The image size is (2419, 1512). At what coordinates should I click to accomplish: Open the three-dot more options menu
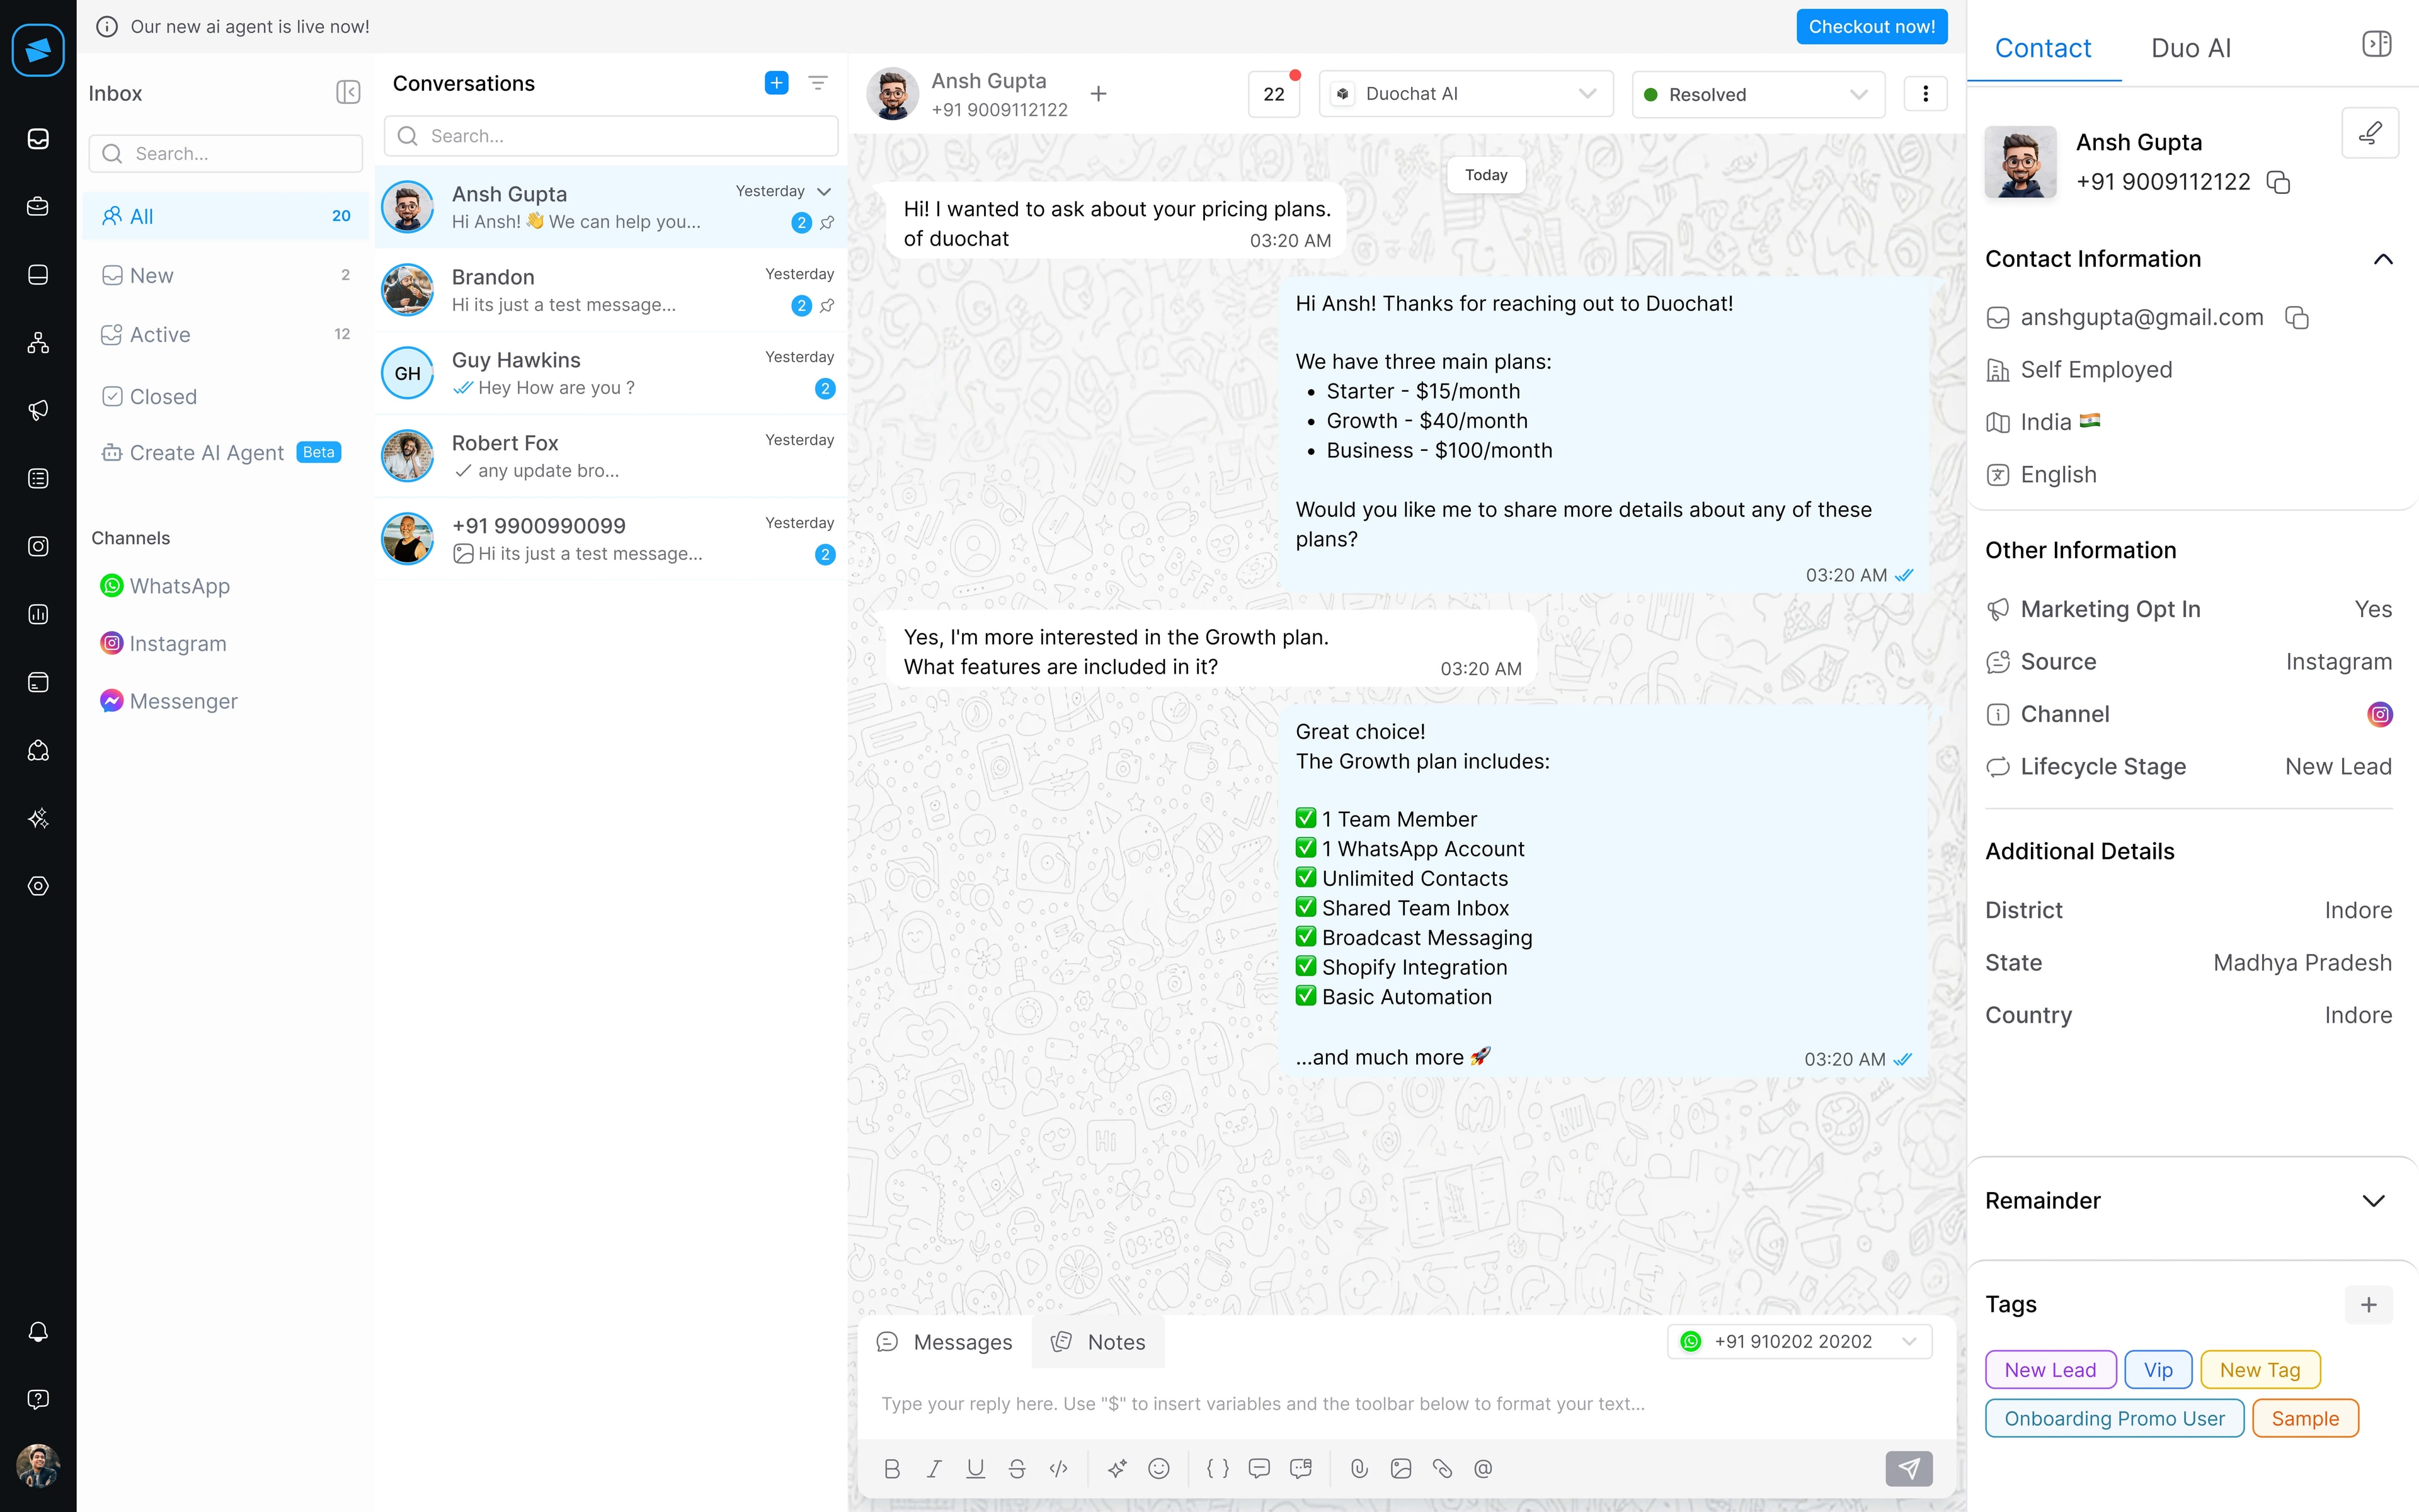(x=1924, y=94)
